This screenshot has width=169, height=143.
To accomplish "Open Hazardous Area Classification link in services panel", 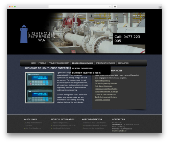I will [106, 89].
